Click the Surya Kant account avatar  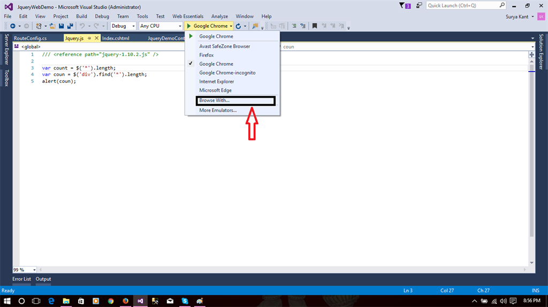click(x=541, y=17)
